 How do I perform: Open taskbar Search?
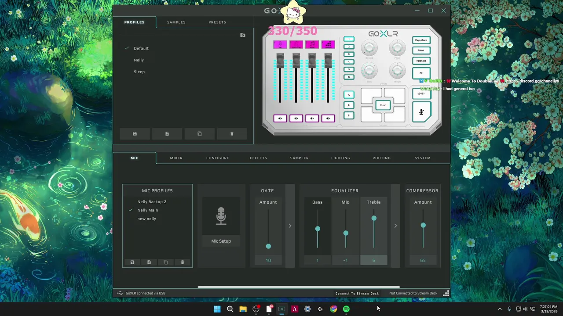(230, 309)
